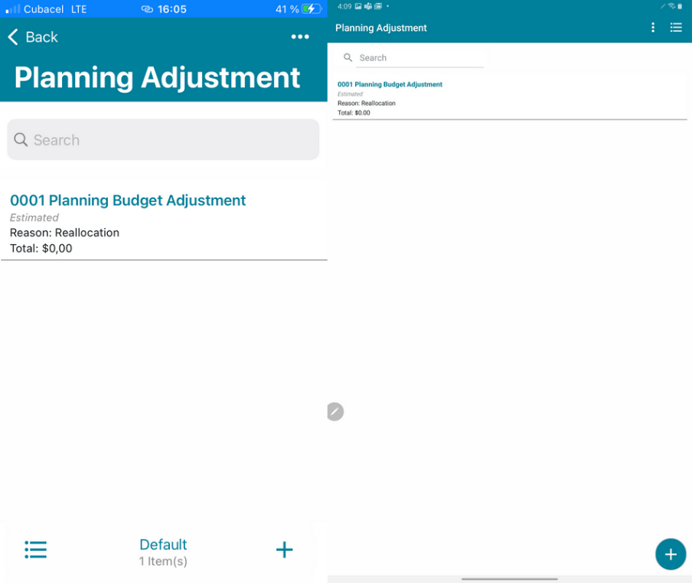Open 0001 Planning Budget Adjustment in small bold text

coord(390,85)
